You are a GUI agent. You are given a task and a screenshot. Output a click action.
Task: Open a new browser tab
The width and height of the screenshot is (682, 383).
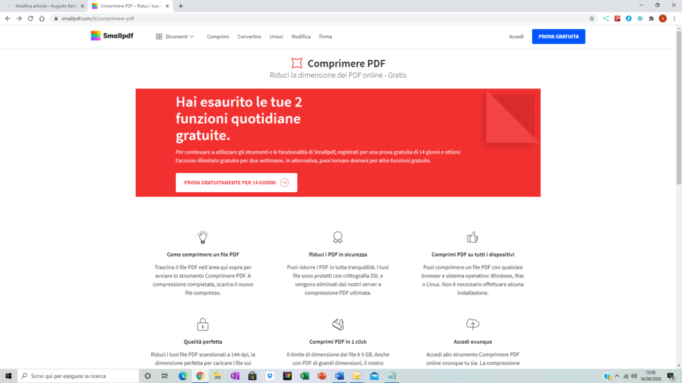(181, 6)
